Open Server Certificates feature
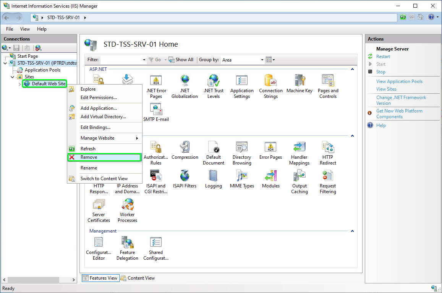The image size is (442, 293). [99, 211]
